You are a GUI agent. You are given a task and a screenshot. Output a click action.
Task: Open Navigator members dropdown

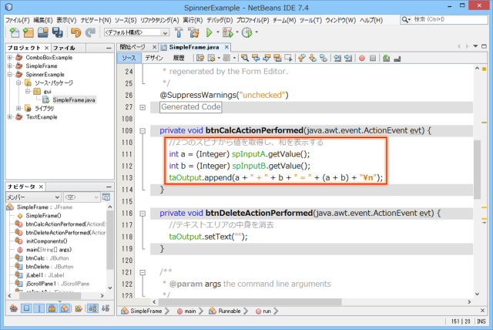(x=33, y=197)
